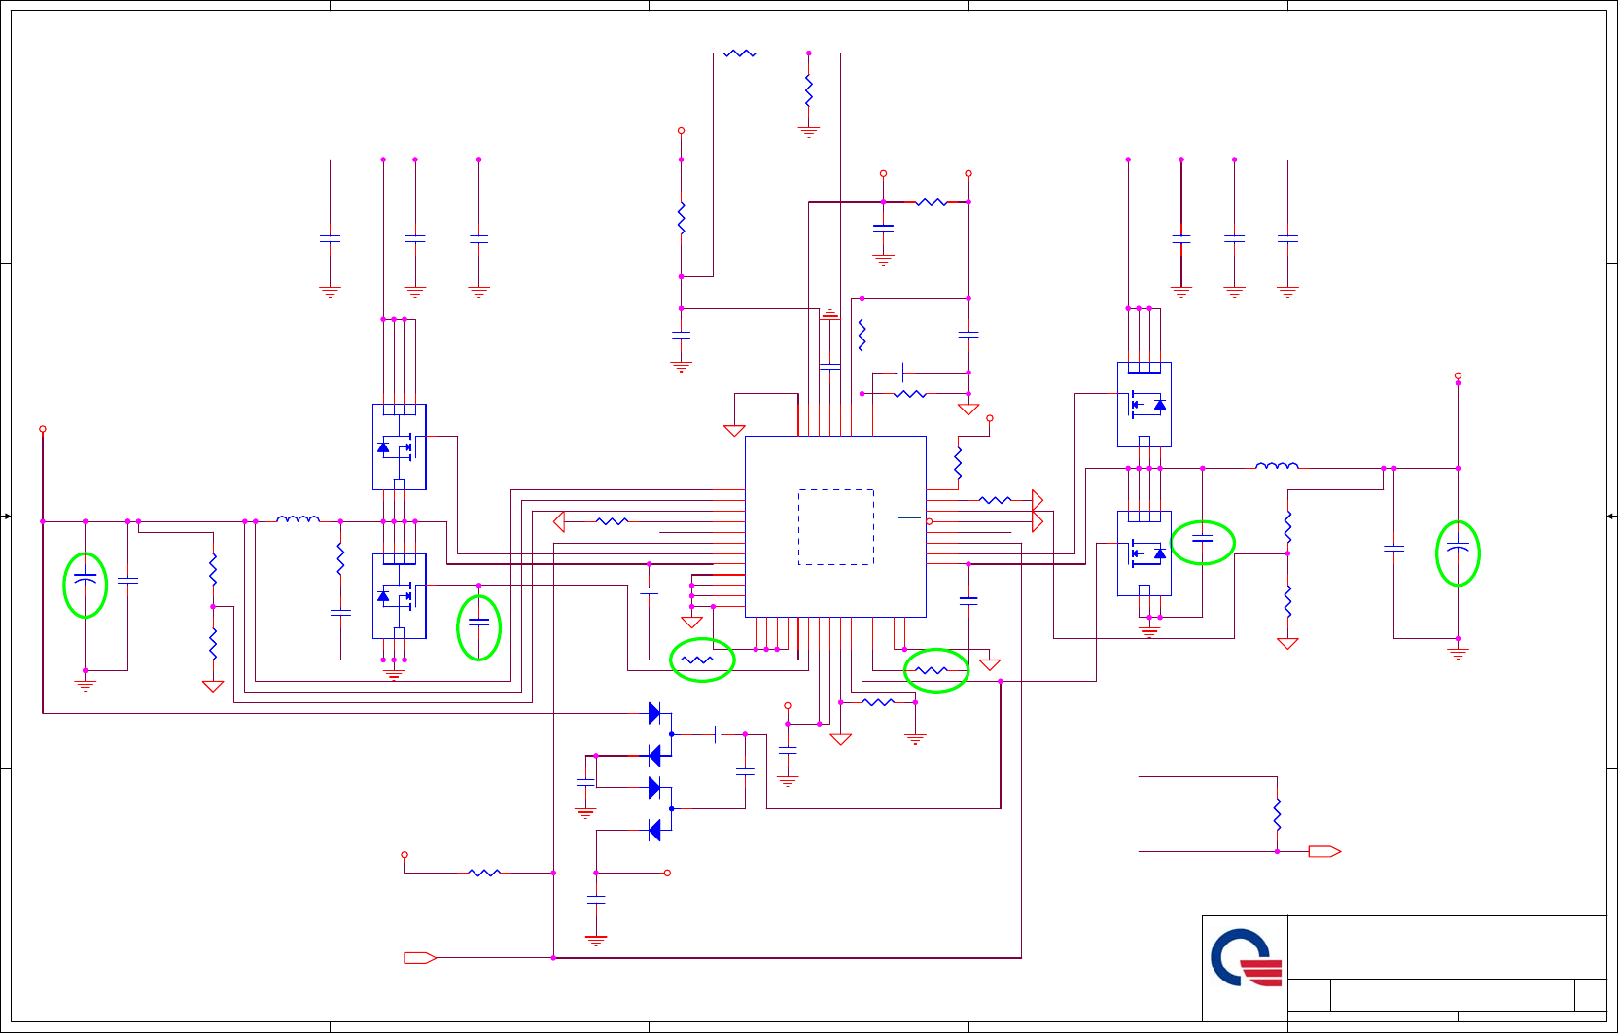Click the red output port symbol at lower right
The image size is (1619, 1034).
pos(1324,851)
